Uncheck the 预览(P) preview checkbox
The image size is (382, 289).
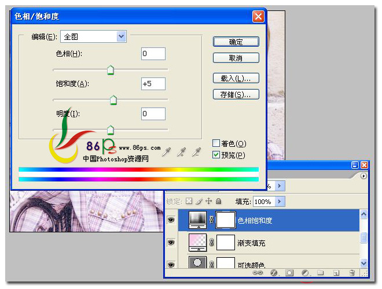(216, 155)
